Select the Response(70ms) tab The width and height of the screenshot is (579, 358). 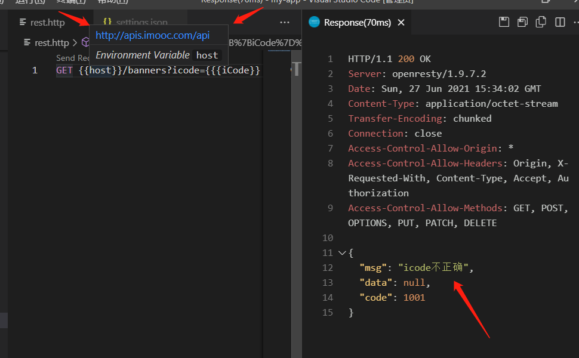tap(357, 23)
